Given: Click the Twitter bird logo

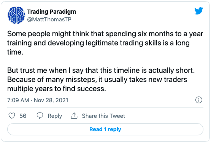Looking at the screenshot, I should [198, 11].
